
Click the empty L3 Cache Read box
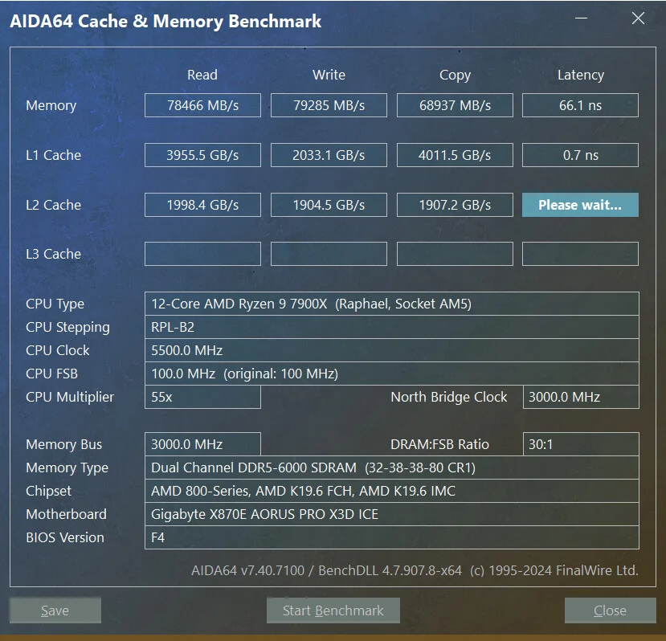pos(202,254)
